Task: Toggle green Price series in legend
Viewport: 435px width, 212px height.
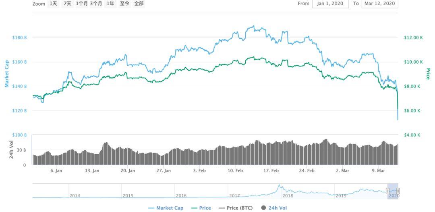Action: 201,208
